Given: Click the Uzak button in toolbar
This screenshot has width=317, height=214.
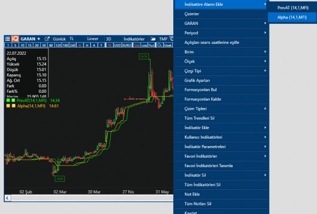Looking at the screenshot, I should point(168,45).
